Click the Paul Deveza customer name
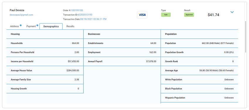Viewport: 249px width, 110px height. 17,10
